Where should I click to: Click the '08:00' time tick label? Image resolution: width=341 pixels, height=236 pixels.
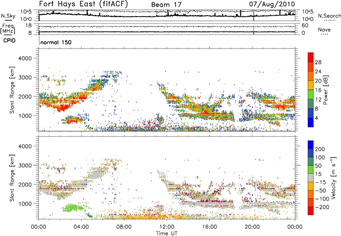point(124,227)
